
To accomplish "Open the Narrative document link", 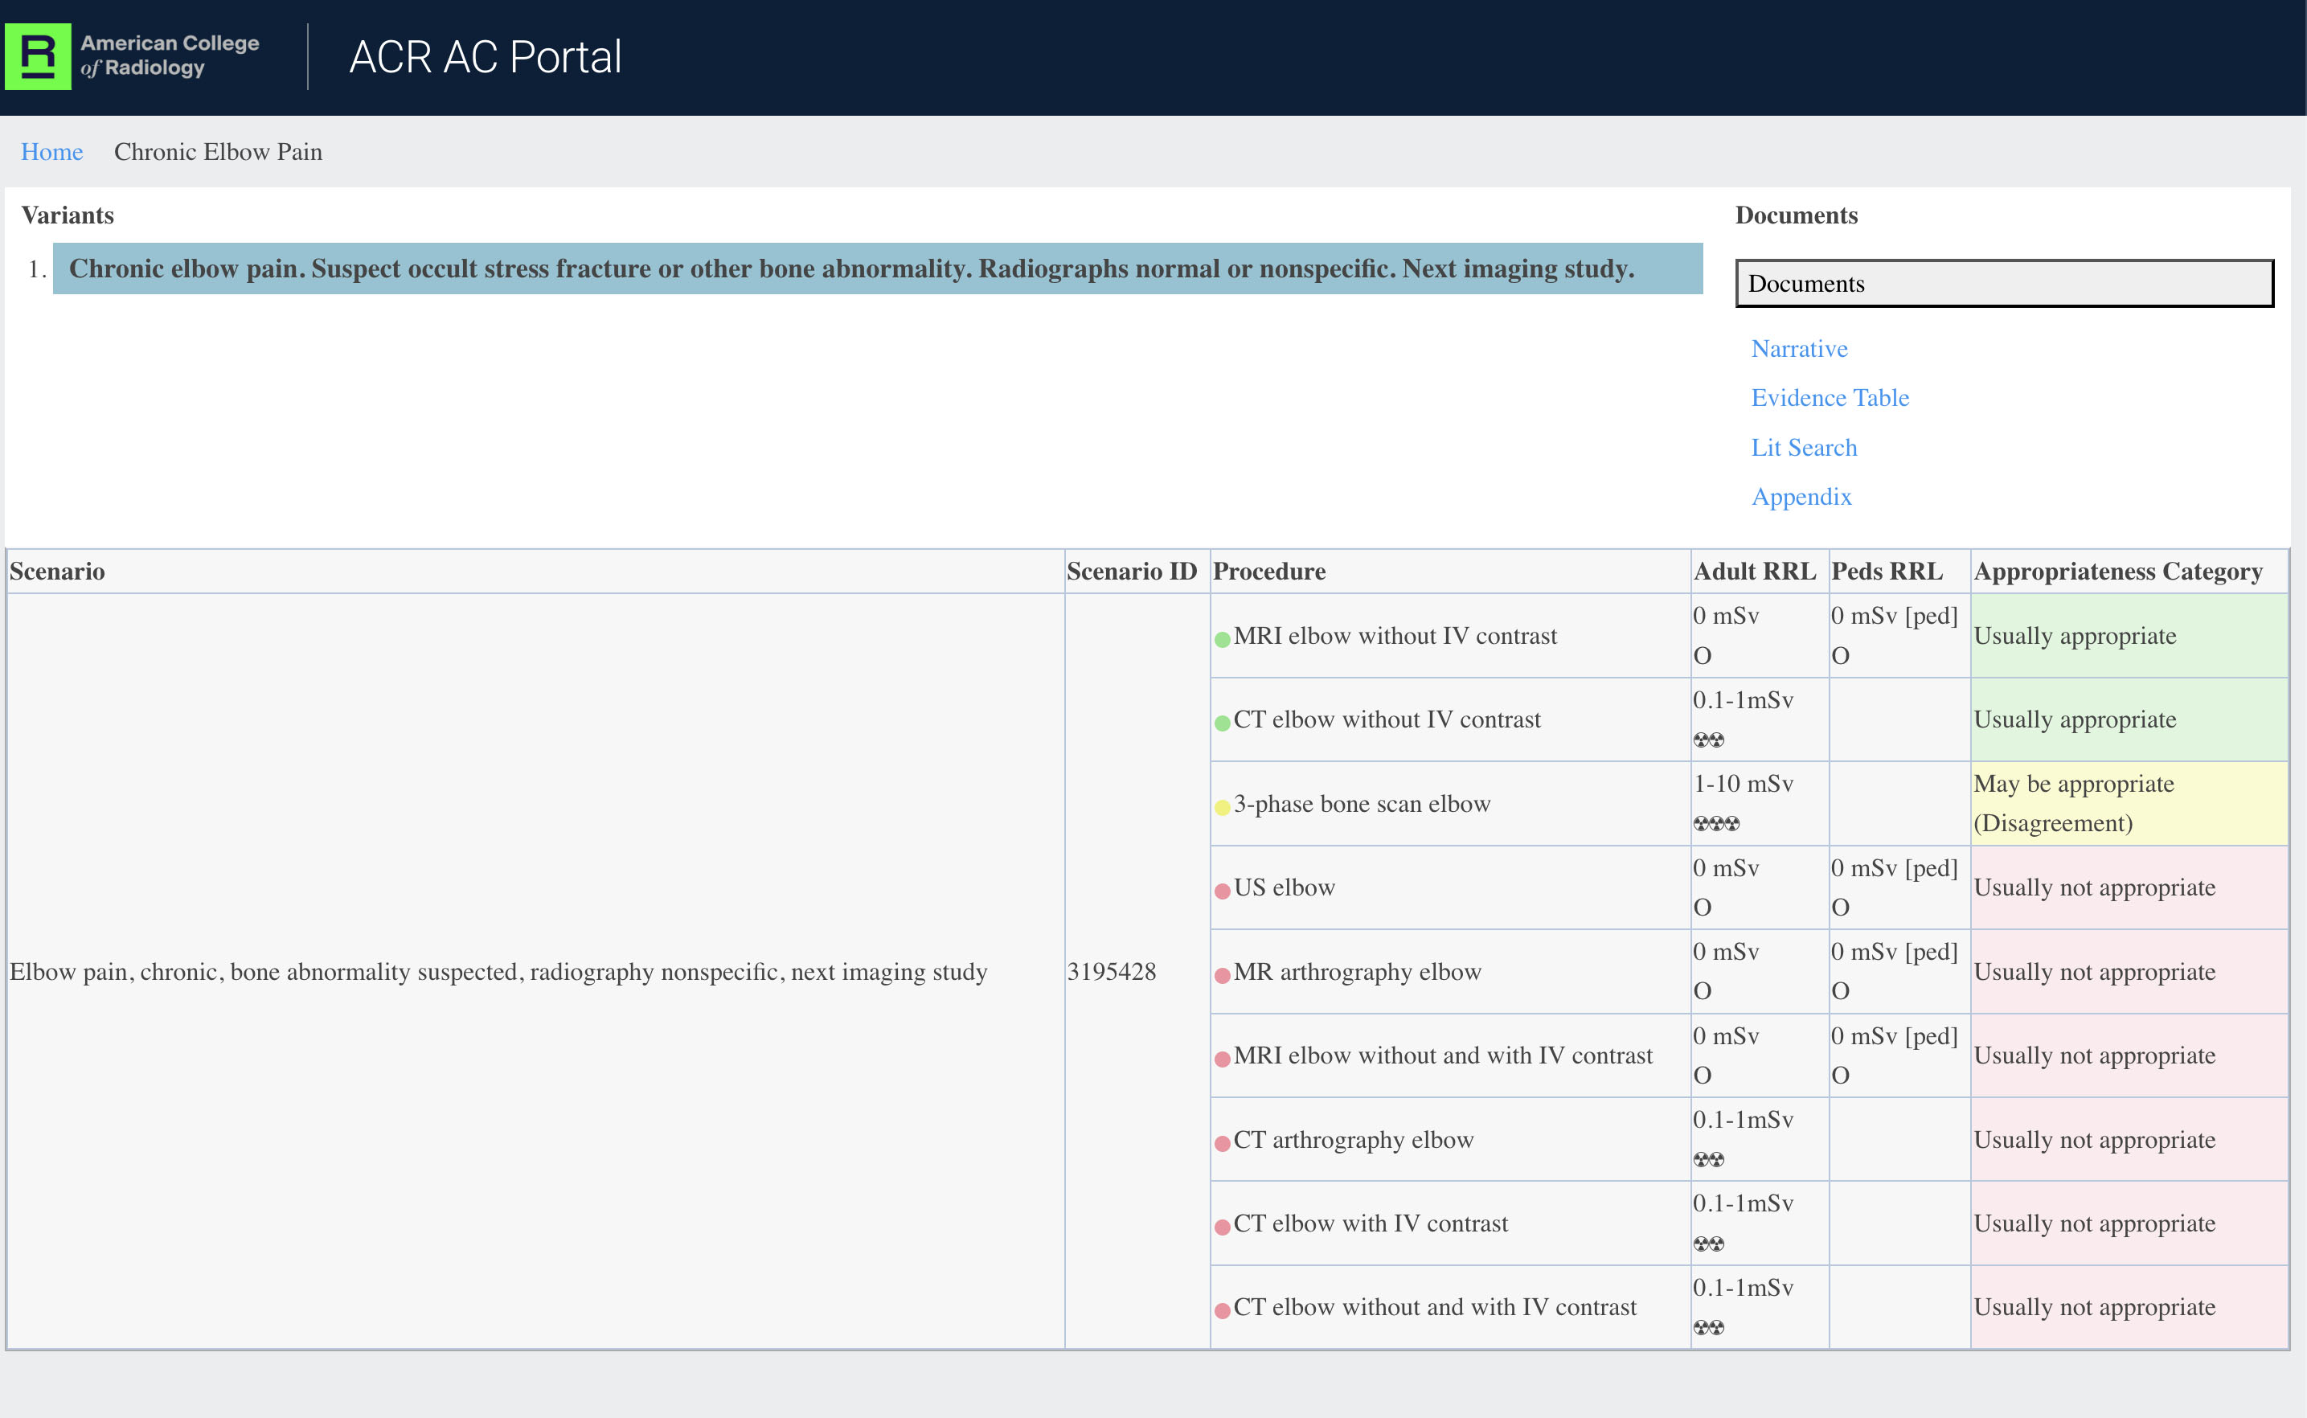I will (1799, 349).
